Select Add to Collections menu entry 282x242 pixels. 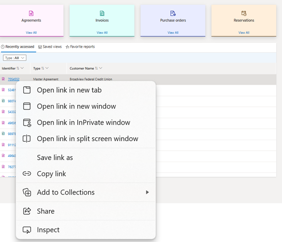pyautogui.click(x=86, y=192)
